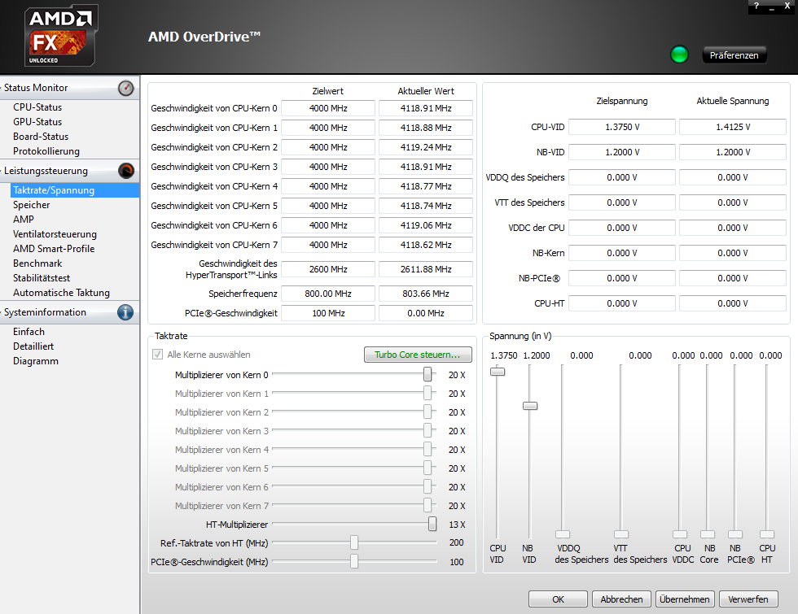Open the Benchmark page
This screenshot has height=614, width=798.
point(37,263)
